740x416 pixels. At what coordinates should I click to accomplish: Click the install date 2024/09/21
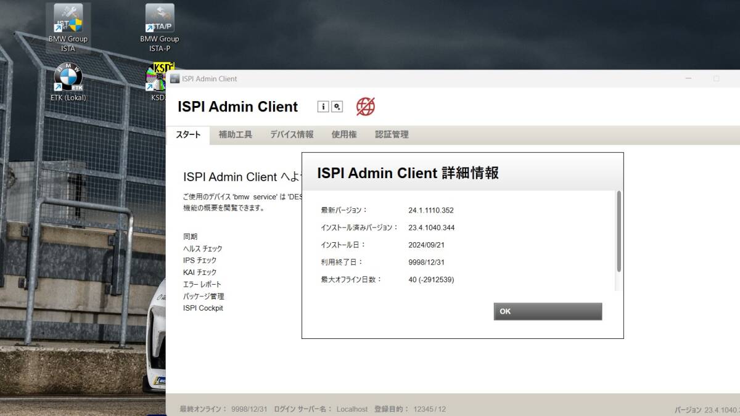coord(426,245)
